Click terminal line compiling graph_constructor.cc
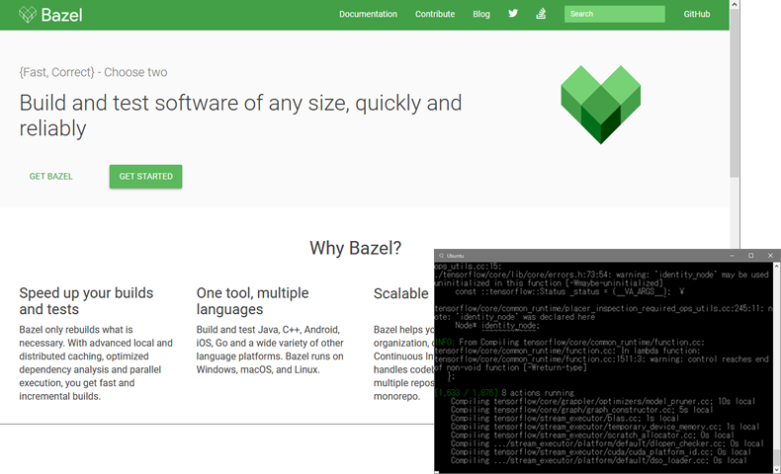This screenshot has height=474, width=781. pyautogui.click(x=581, y=410)
